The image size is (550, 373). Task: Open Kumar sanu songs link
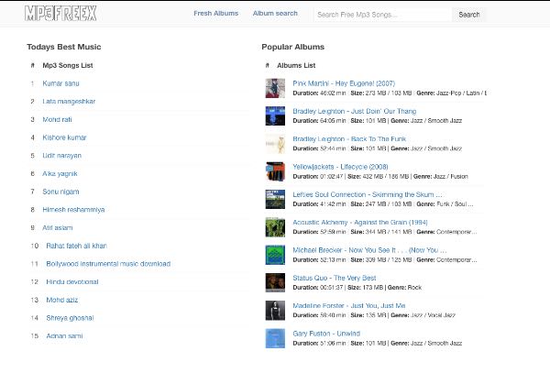click(x=60, y=83)
